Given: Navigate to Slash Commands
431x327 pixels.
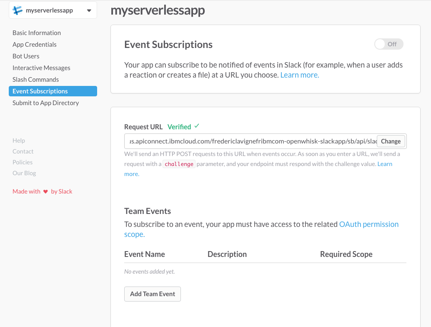Looking at the screenshot, I should 35,80.
